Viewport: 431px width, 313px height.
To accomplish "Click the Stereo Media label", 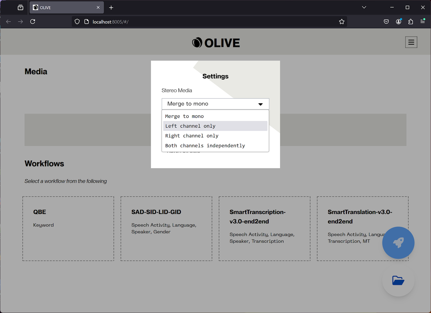I will [x=177, y=90].
